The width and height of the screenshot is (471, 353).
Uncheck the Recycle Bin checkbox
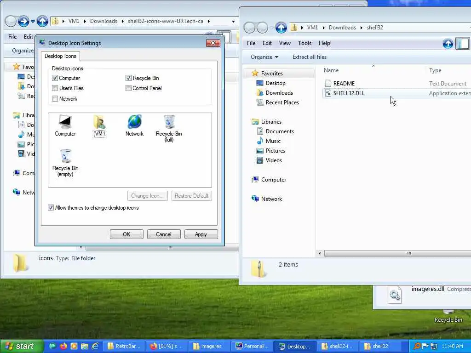click(128, 78)
